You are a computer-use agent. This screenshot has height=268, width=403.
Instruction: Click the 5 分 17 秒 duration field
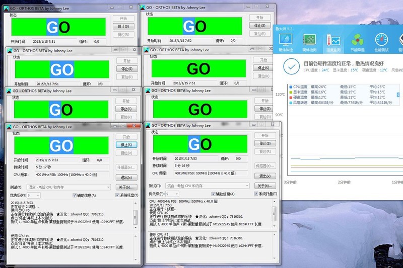coord(72,167)
